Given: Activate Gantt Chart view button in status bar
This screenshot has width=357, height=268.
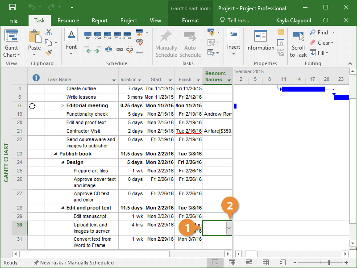Looking at the screenshot, I should pos(215,263).
